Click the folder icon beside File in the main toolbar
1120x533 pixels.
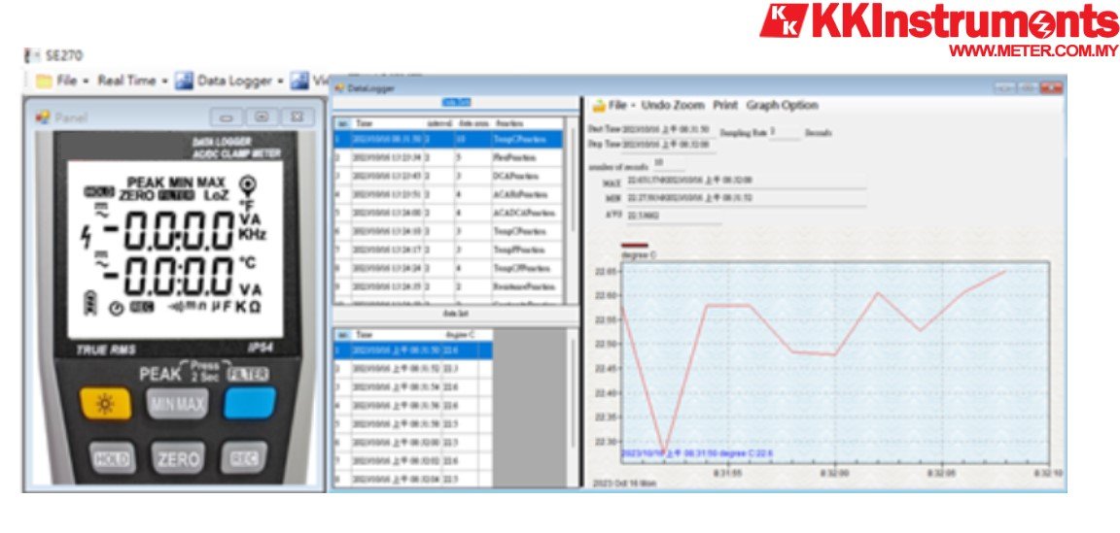click(44, 82)
